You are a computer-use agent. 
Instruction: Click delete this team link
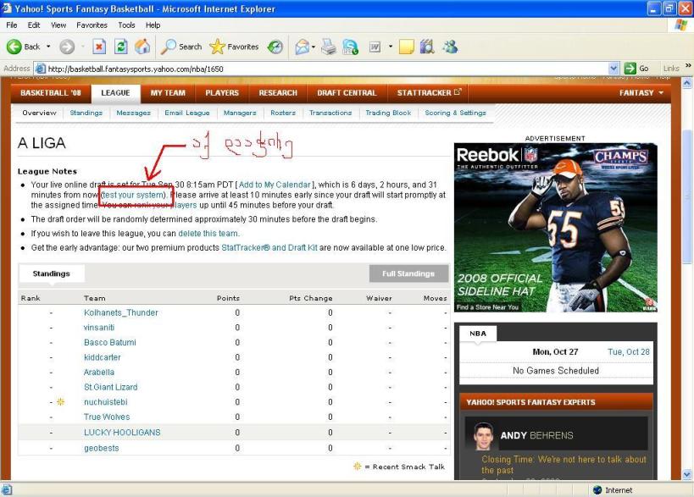coord(208,234)
